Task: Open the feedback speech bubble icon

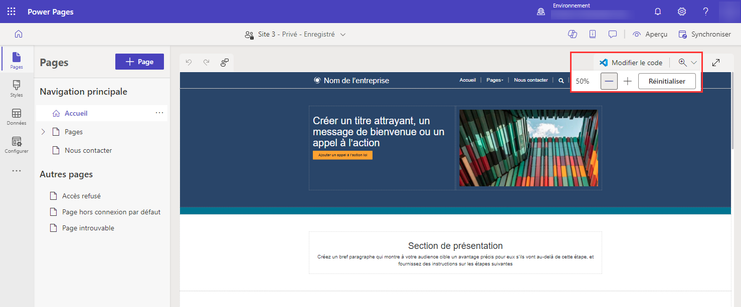Action: pyautogui.click(x=612, y=34)
